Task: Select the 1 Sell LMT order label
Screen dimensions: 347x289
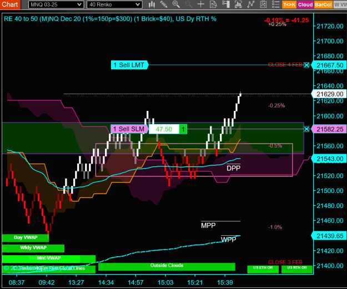Action: click(x=129, y=65)
